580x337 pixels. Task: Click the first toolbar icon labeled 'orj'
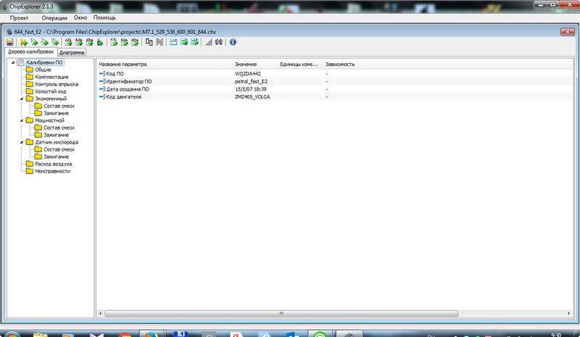point(69,42)
